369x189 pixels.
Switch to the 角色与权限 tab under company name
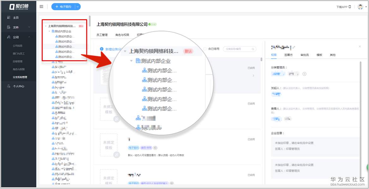[x=122, y=35]
